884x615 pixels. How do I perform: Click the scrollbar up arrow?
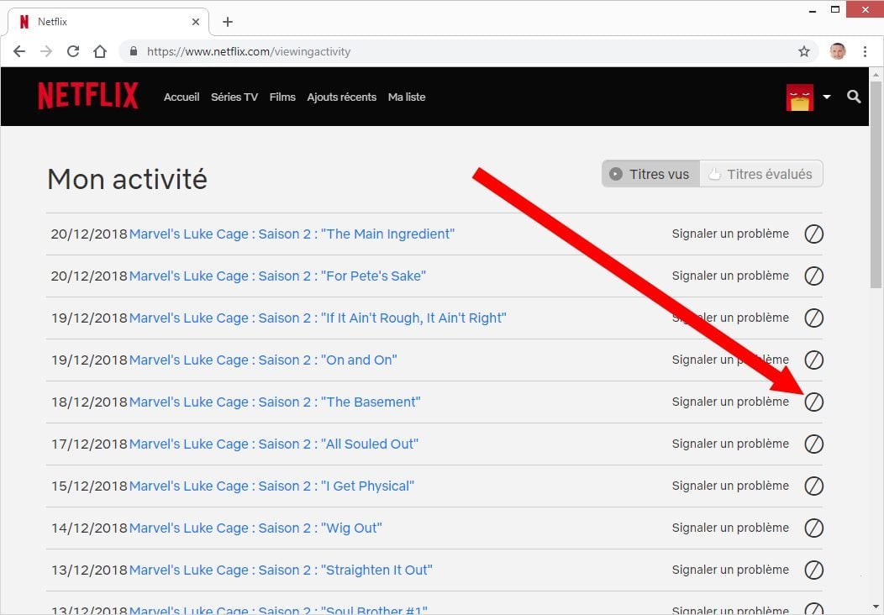(x=875, y=74)
